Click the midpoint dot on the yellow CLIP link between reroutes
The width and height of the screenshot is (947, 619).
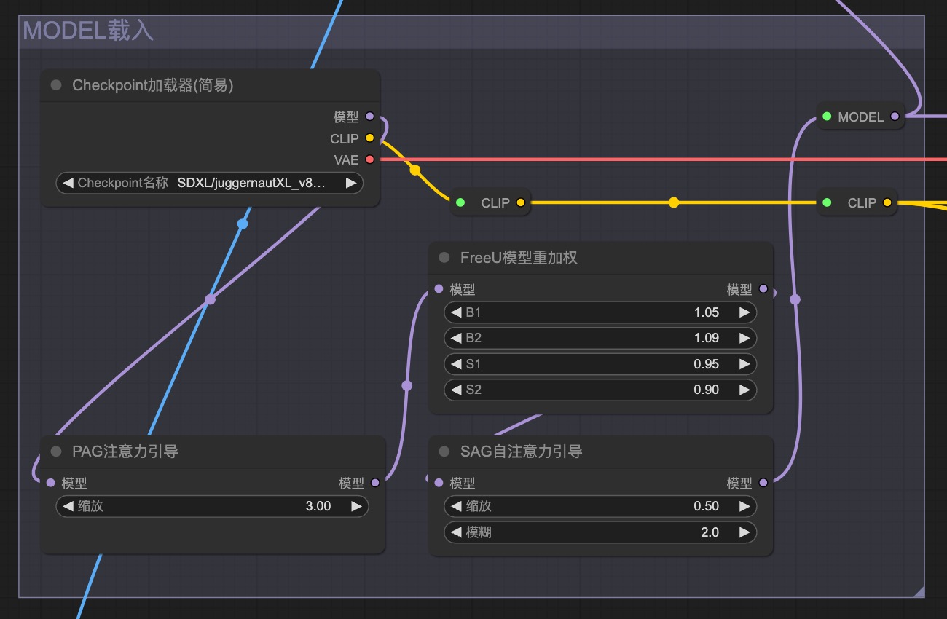pyautogui.click(x=674, y=202)
